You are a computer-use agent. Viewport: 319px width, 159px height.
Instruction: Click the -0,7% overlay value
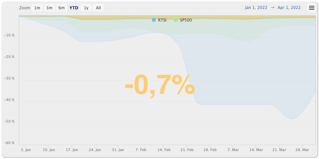tap(160, 85)
